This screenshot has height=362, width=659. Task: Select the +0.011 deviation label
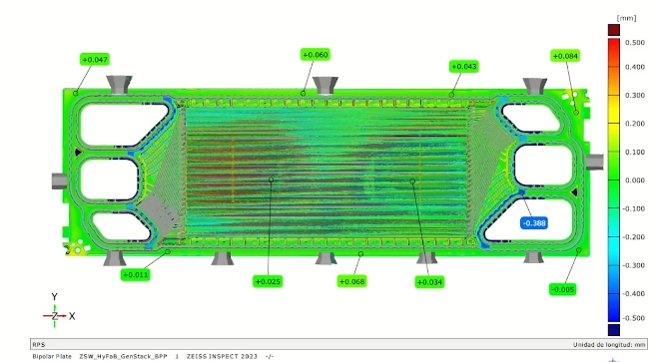click(136, 274)
